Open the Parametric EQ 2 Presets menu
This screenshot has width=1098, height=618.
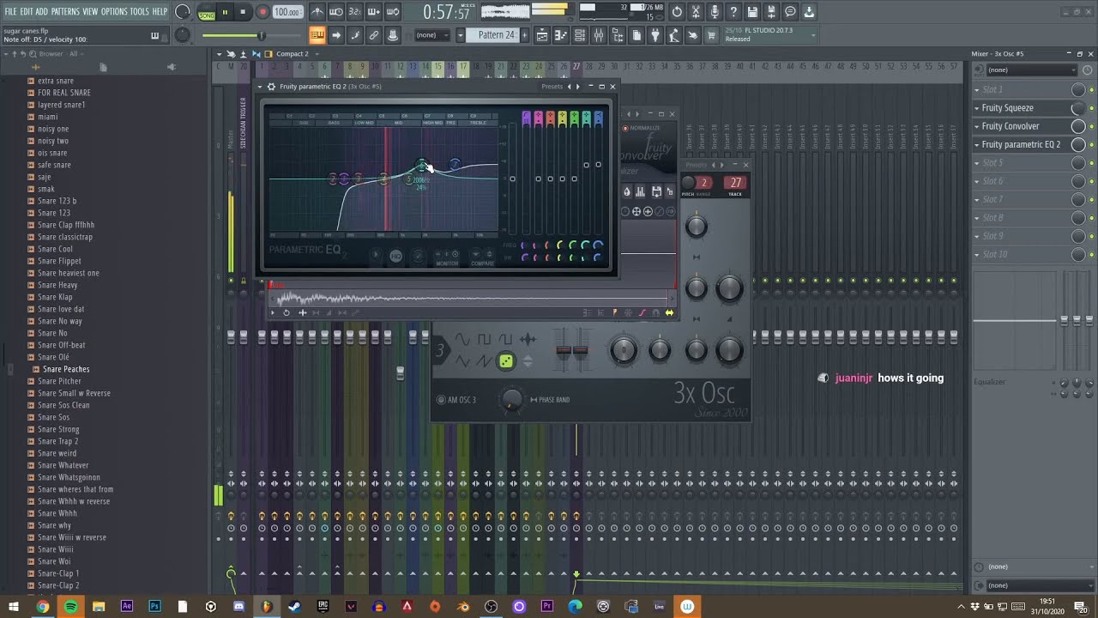point(552,87)
